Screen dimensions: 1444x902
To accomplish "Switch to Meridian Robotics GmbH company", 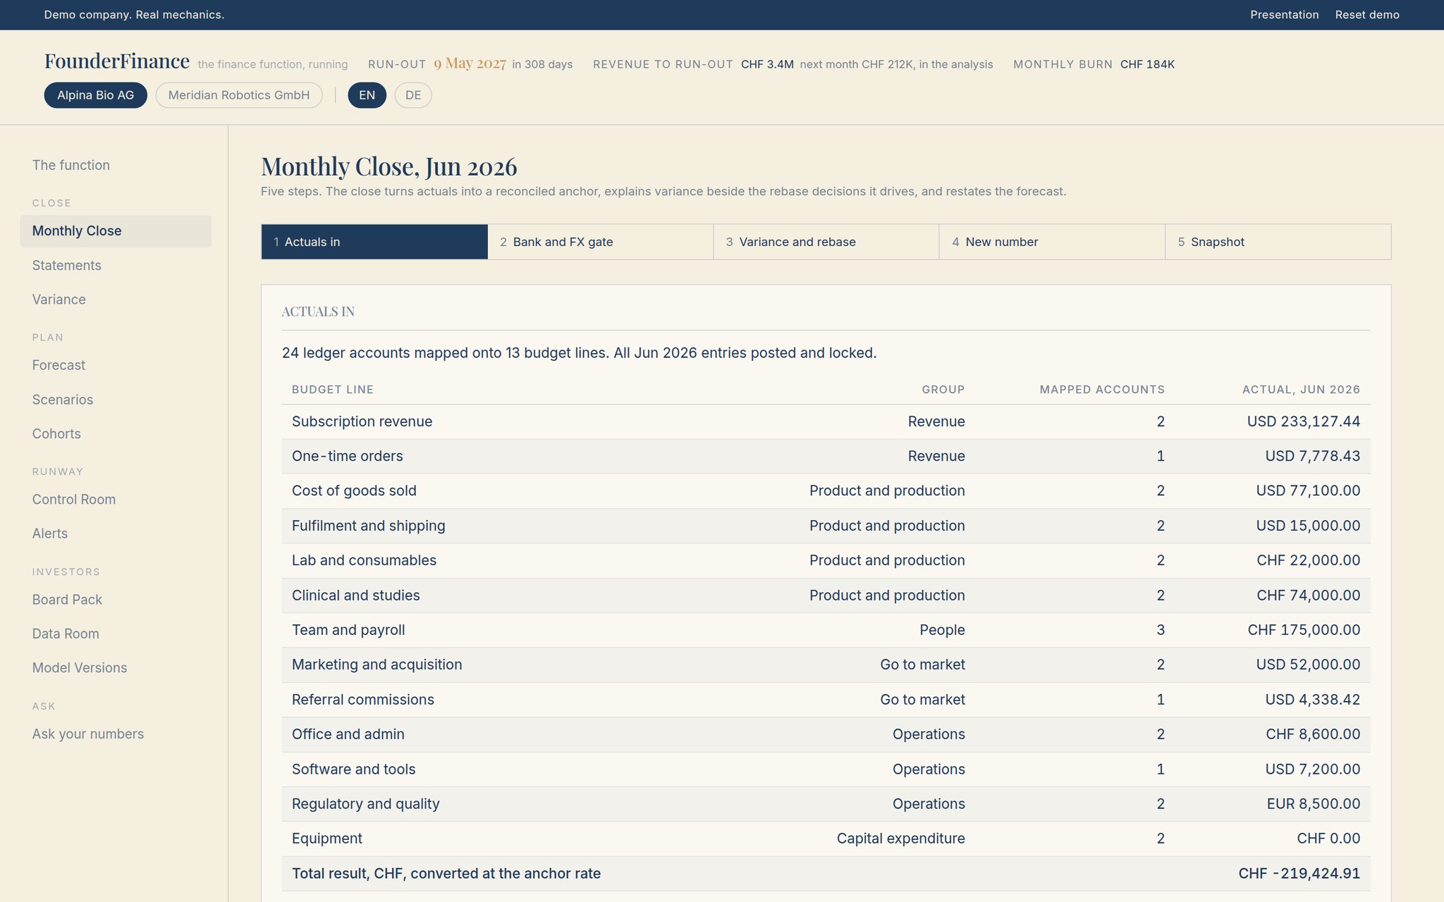I will tap(239, 95).
